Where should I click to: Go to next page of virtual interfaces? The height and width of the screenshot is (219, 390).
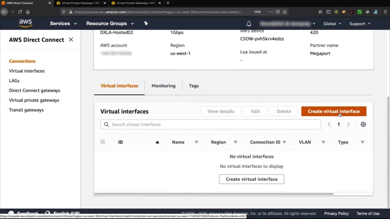tap(349, 124)
